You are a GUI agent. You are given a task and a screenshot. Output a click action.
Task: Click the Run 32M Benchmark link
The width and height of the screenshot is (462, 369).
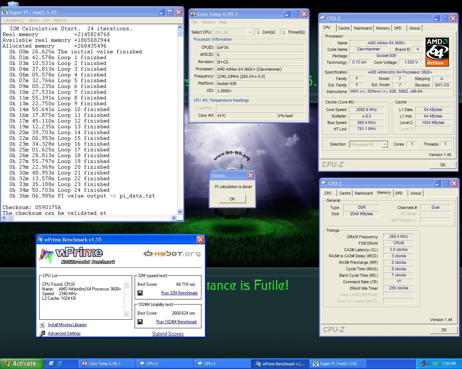pos(179,293)
